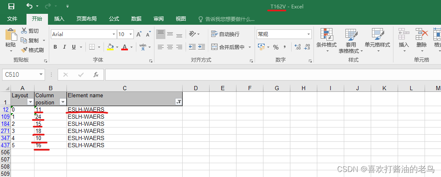Click the 复制 (Copy) button
Screen dimensions: 441x177
[30, 40]
